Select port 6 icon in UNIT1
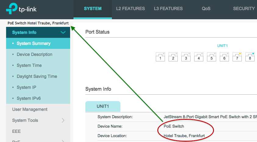Image resolution: width=257 pixels, height=142 pixels. point(224,57)
